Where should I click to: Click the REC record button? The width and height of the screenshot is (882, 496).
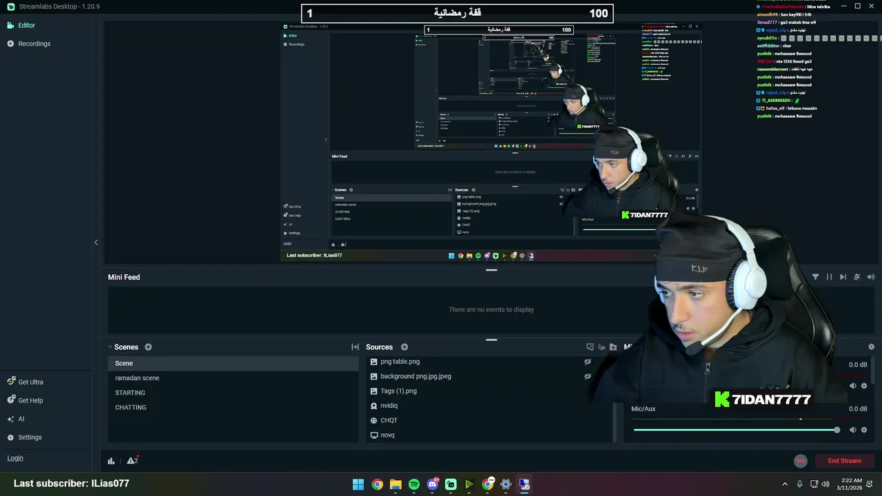point(801,461)
